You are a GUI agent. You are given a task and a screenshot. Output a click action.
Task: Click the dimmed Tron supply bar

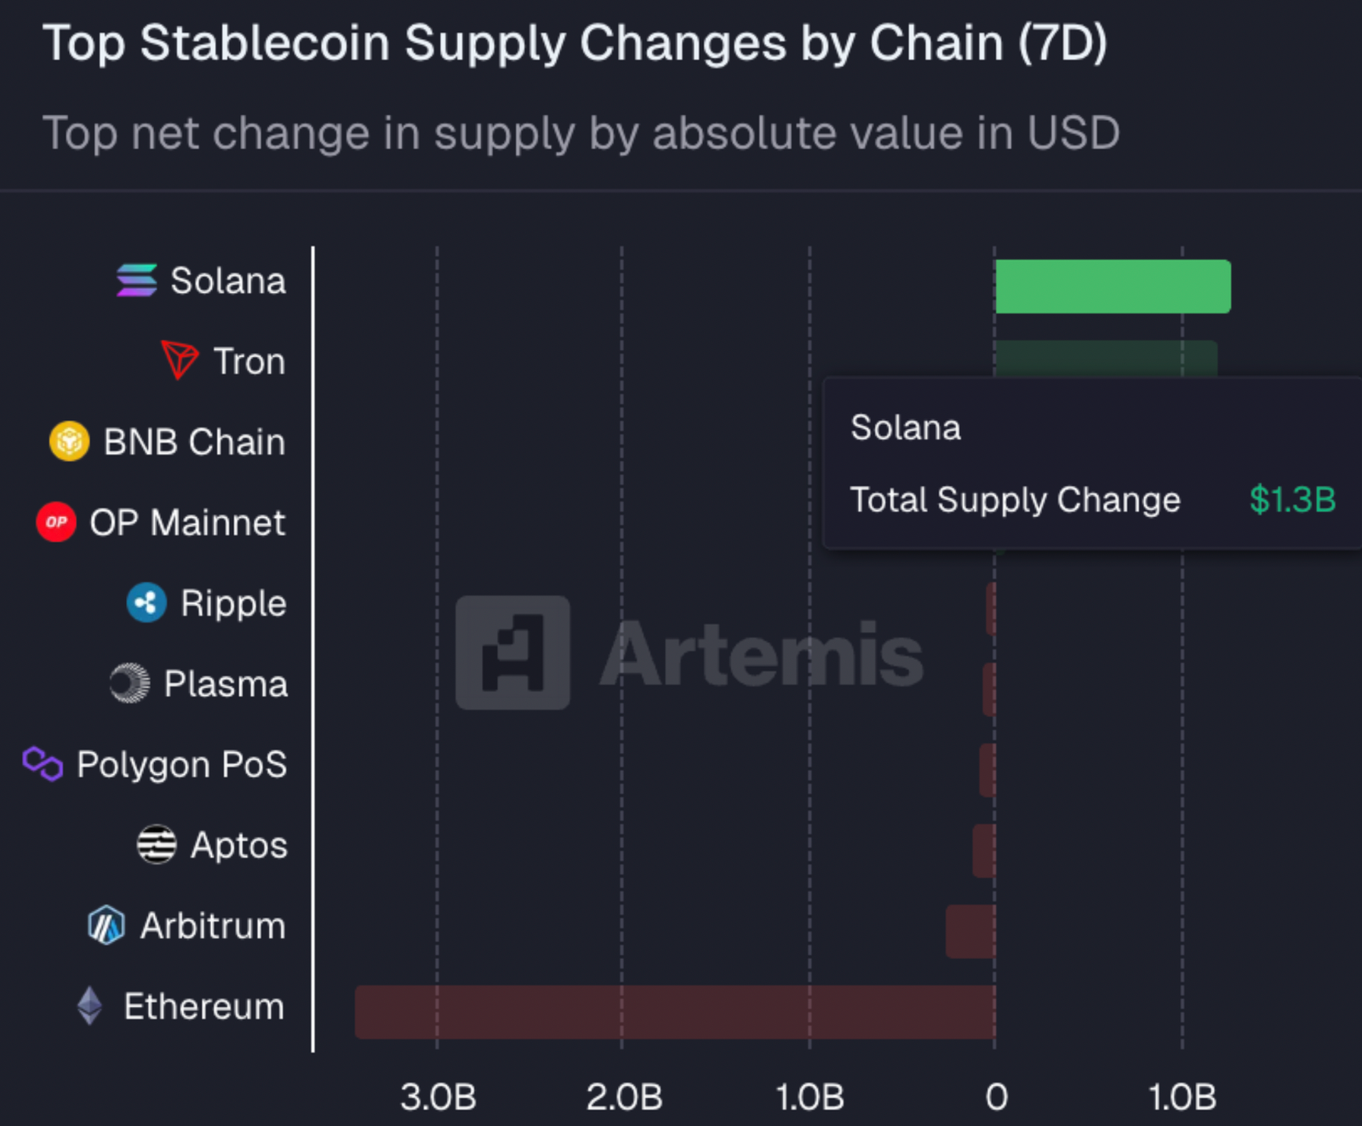coord(1105,358)
